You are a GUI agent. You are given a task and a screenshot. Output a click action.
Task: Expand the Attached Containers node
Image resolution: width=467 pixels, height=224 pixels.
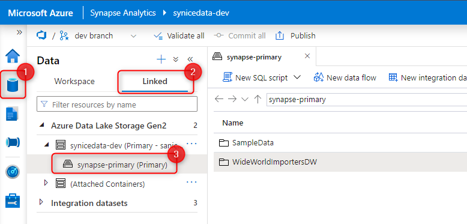[46, 183]
